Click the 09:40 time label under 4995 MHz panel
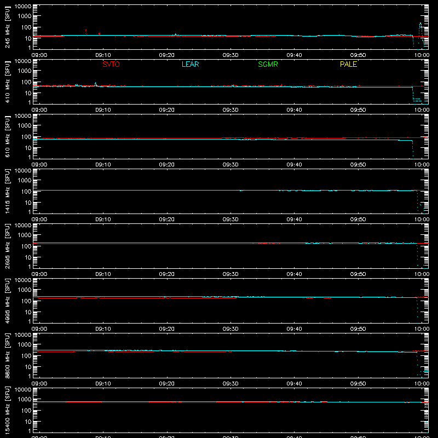Viewport: 438px width, 438px height. [x=294, y=329]
